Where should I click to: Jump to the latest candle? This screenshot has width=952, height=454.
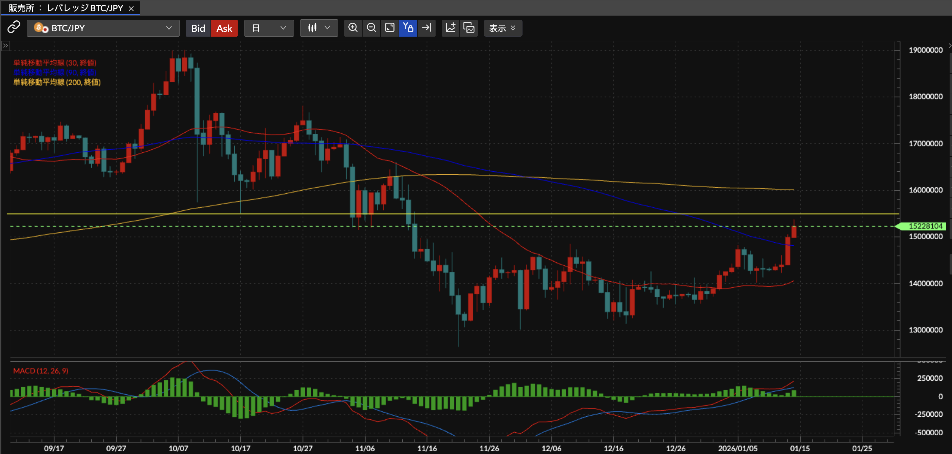point(427,28)
